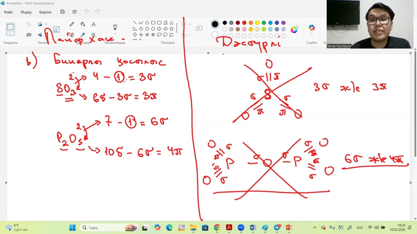Select the Eraser tool
Image resolution: width=417 pixels, height=234 pixels.
pyautogui.click(x=72, y=35)
